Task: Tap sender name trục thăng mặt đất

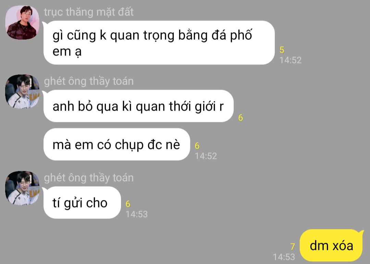Action: 89,12
